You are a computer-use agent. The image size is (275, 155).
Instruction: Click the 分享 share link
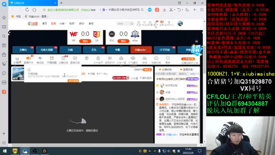point(134,79)
